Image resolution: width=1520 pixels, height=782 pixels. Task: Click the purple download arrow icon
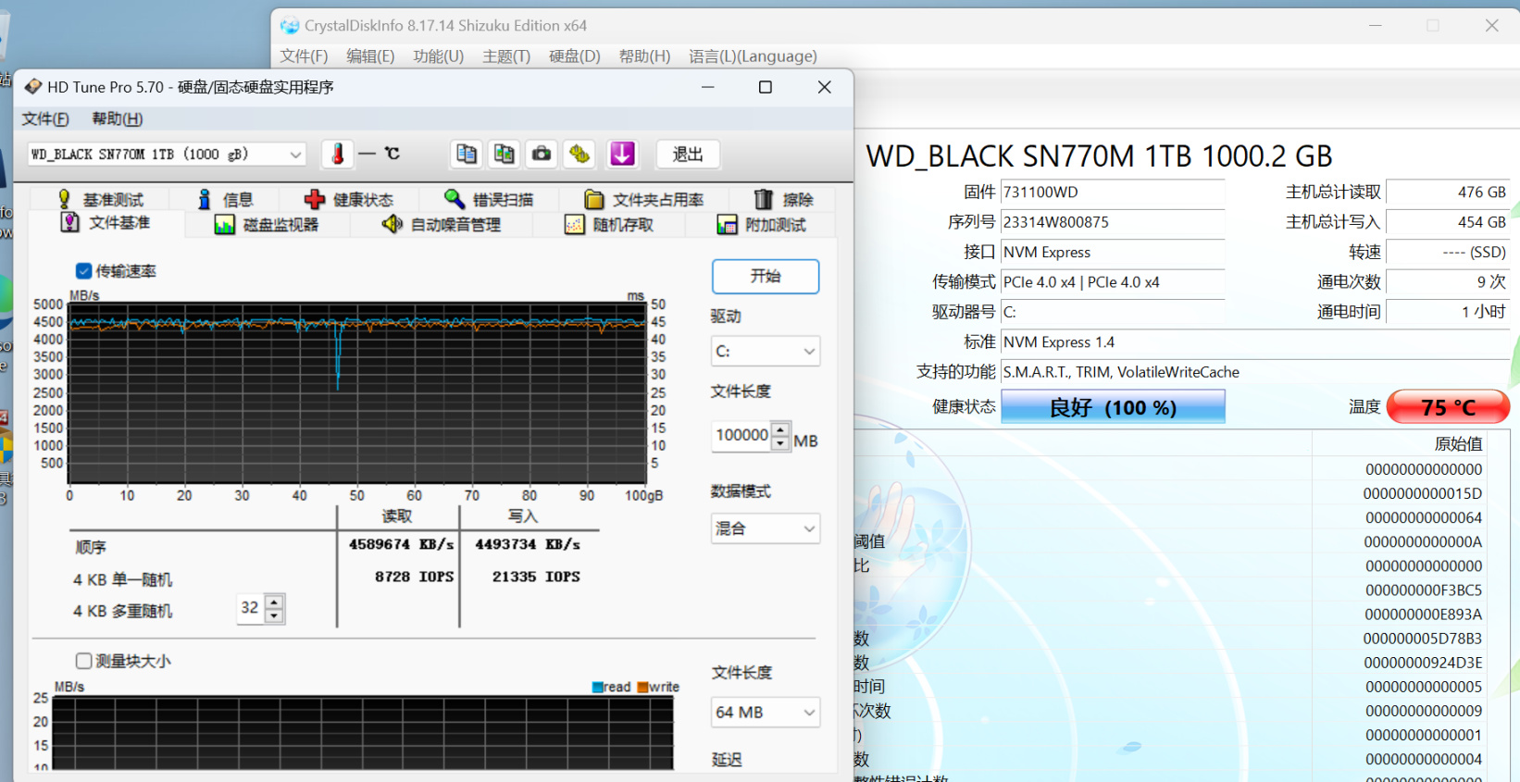622,155
